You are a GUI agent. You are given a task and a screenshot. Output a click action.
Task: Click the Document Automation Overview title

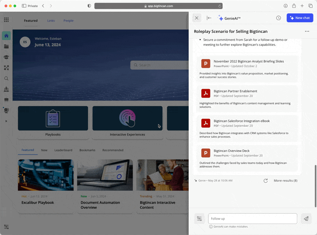click(100, 205)
